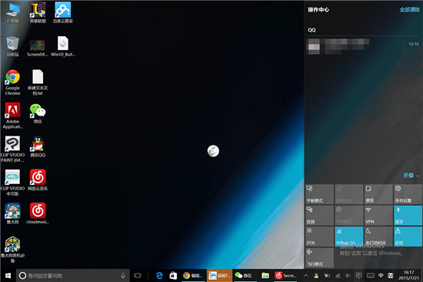
Task: Open the Adobe Application desktop shortcut
Action: [12, 116]
